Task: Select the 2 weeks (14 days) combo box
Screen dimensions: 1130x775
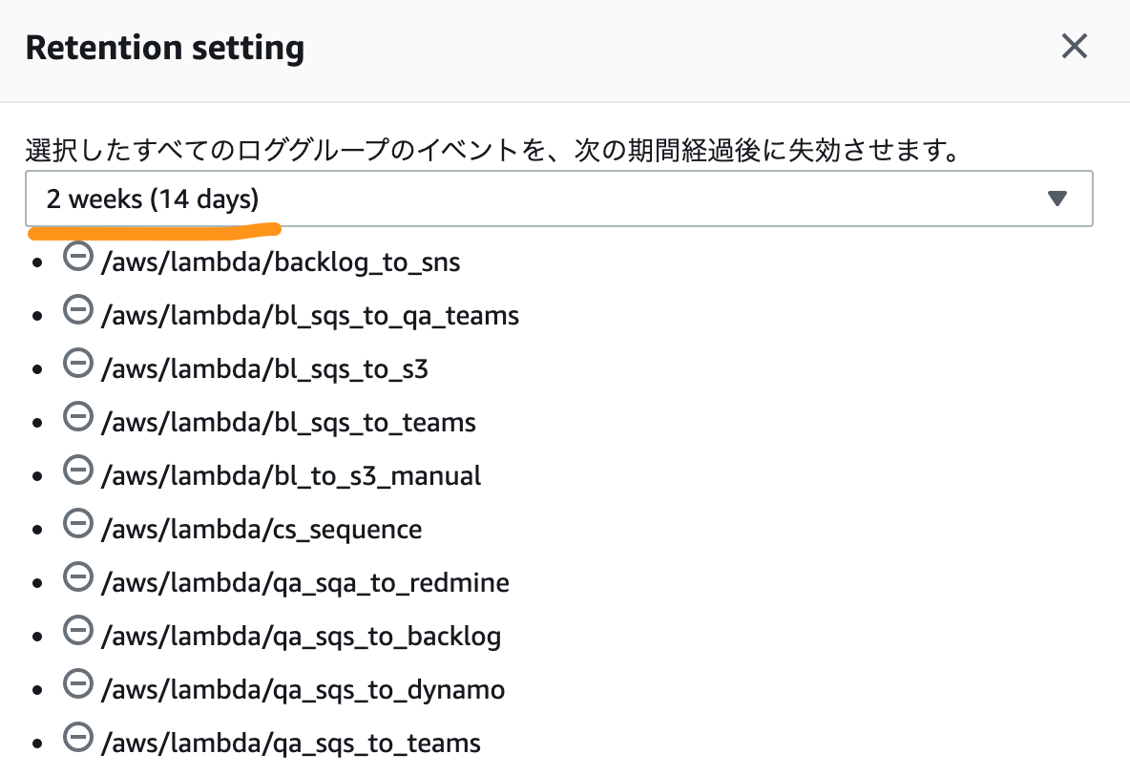Action: (x=559, y=199)
